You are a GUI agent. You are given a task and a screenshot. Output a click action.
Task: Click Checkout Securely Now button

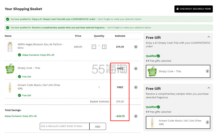pyautogui.click(x=194, y=9)
